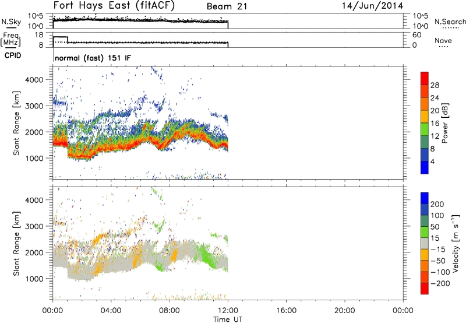Viewport: 466px width, 323px height.
Task: Click the '-200' tick on the Velocity scale
Action: click(x=440, y=283)
